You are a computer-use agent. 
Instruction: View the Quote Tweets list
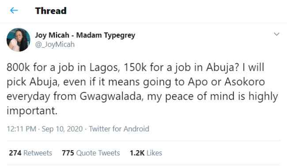click(x=91, y=153)
